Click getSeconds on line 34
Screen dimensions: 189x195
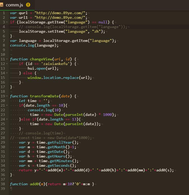[x=59, y=165]
